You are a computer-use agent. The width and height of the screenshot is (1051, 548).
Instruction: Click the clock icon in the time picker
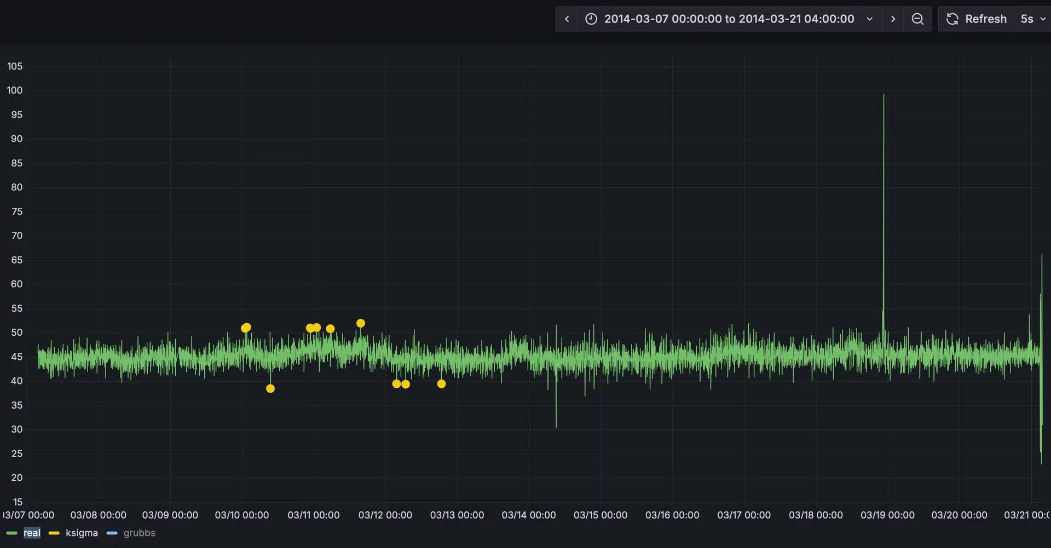(x=591, y=19)
